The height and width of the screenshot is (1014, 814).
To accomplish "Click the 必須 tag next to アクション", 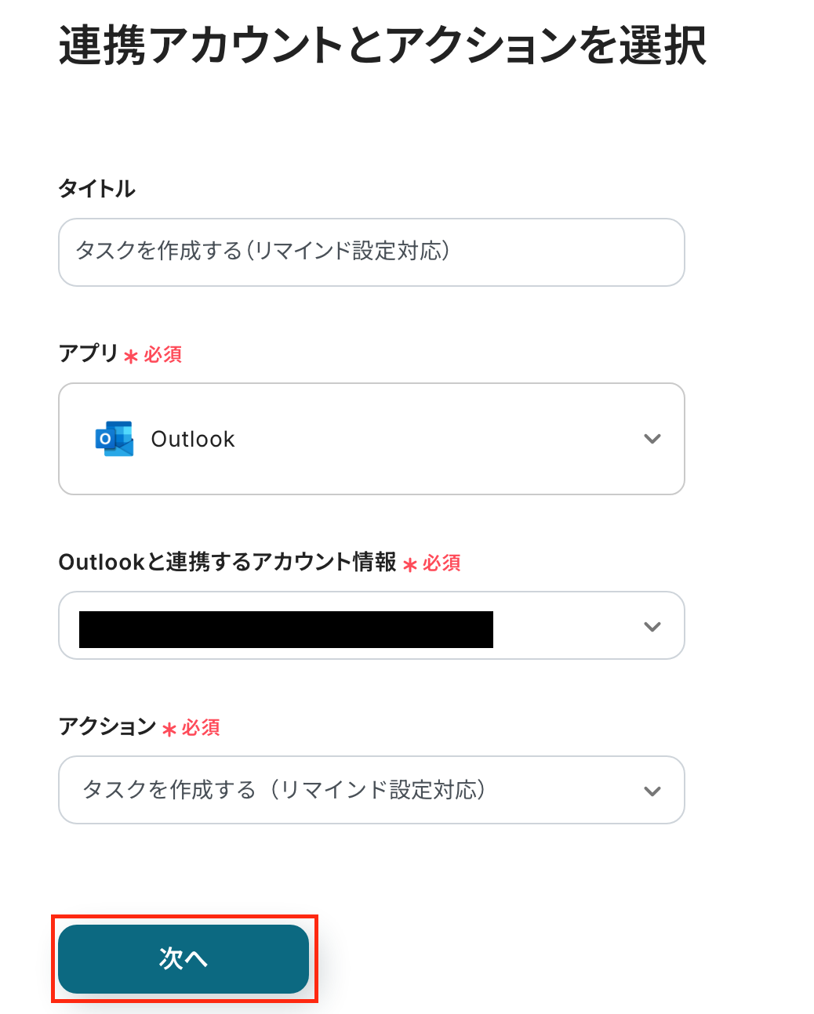I will pos(201,728).
